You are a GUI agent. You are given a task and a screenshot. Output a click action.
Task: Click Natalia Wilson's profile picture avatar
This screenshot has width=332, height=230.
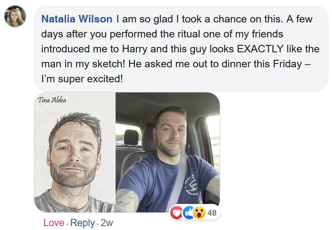point(15,16)
